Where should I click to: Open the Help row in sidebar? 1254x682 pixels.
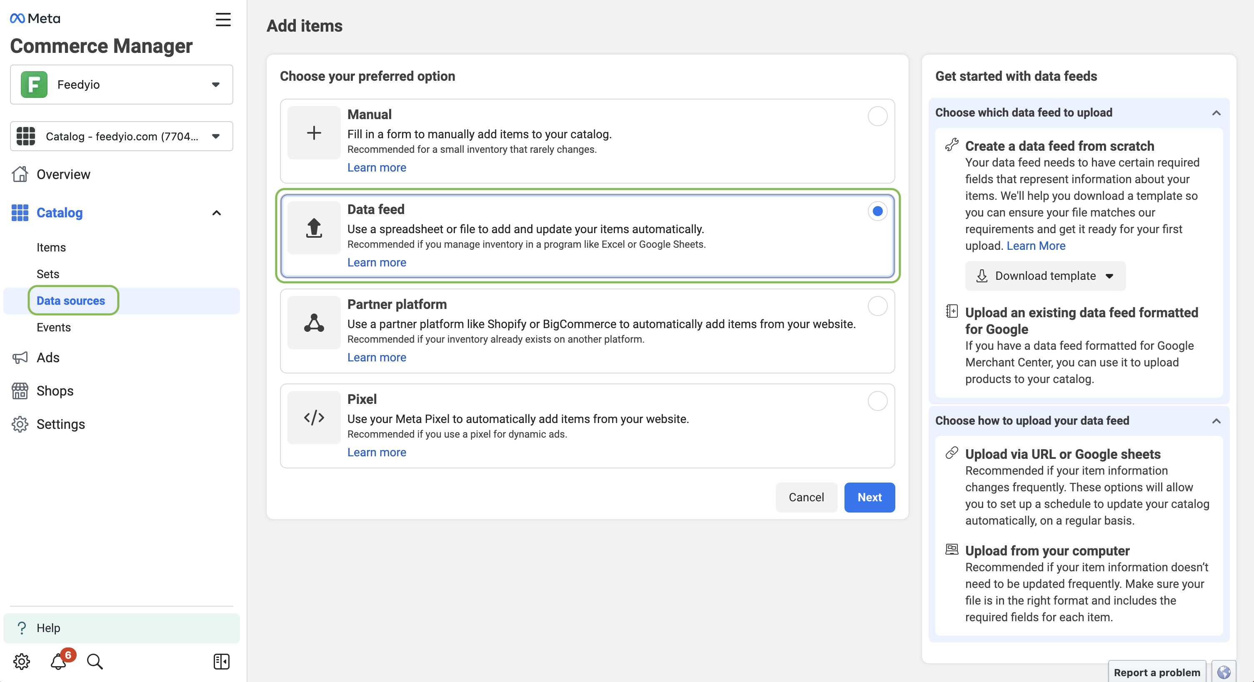tap(122, 628)
